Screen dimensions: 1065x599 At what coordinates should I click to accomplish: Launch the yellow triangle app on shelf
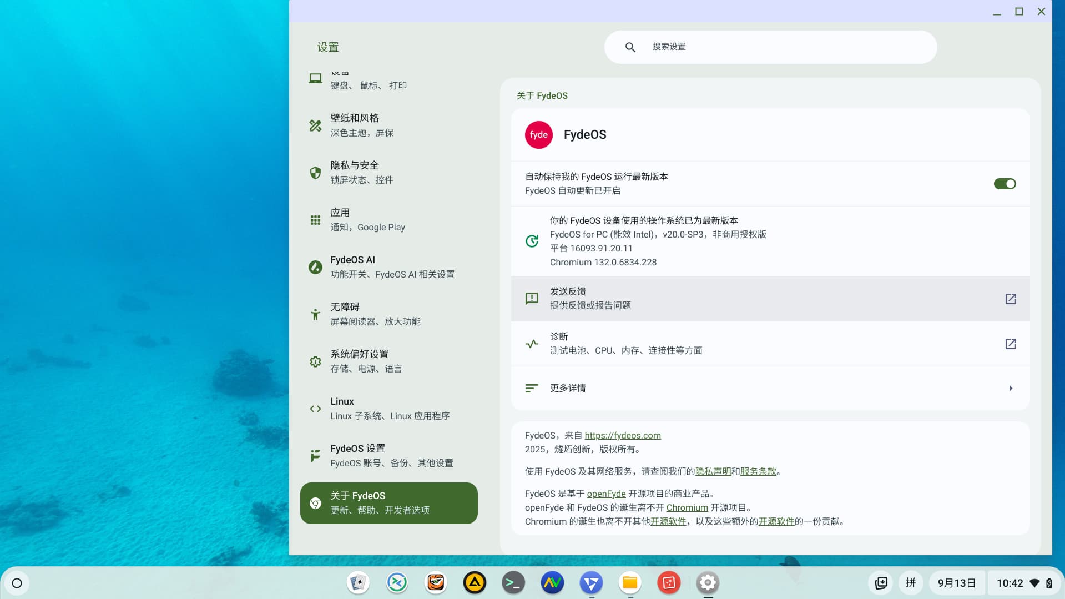[x=475, y=583]
